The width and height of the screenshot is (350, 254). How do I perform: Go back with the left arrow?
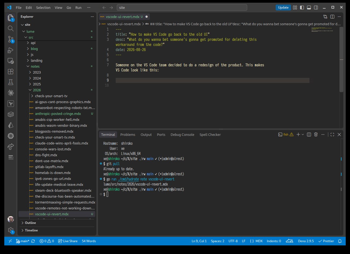[x=104, y=8]
